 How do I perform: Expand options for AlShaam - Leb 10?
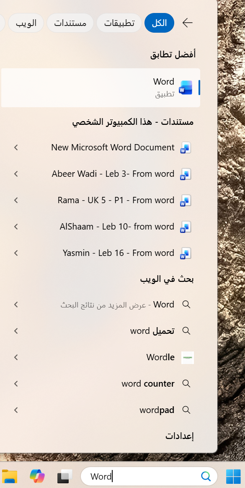[16, 227]
